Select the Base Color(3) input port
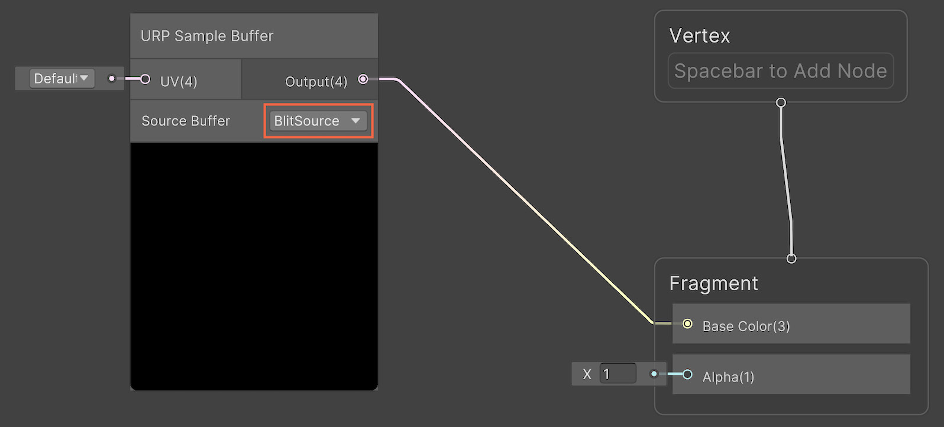The width and height of the screenshot is (944, 427). tap(687, 324)
